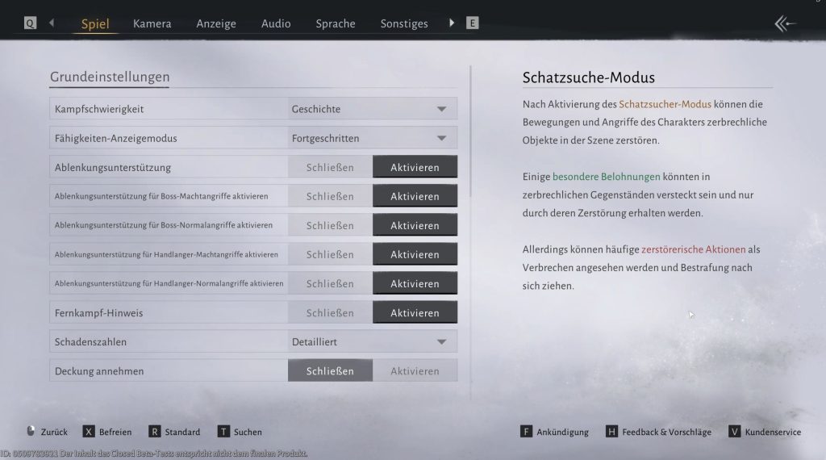Click the V key icon for Kundenservice
826x460 pixels.
[734, 432]
